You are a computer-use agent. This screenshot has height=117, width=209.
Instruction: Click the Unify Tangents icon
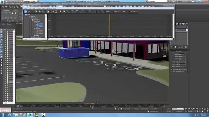[102, 12]
